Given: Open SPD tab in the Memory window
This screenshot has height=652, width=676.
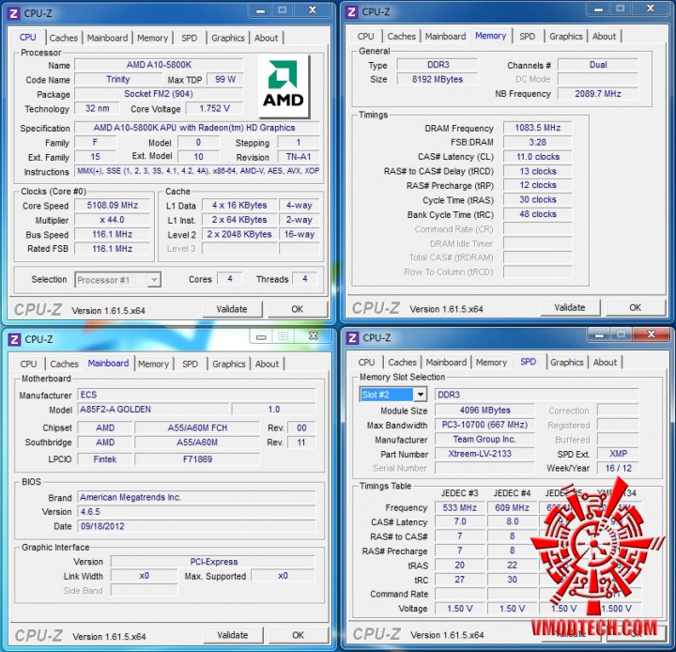Looking at the screenshot, I should pyautogui.click(x=528, y=37).
